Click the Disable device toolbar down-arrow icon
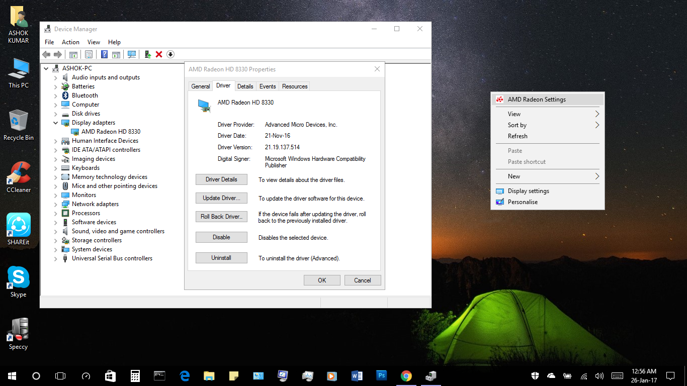 [170, 54]
